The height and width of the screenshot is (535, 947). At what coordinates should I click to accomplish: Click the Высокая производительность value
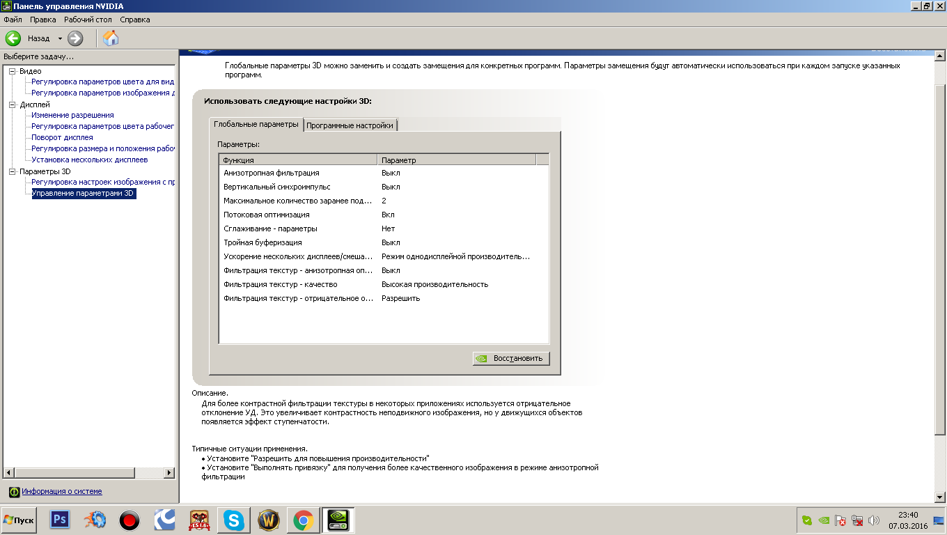(435, 284)
